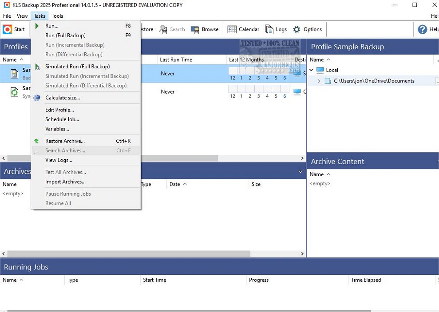Click the Logs toolbar button label
439x312 pixels.
(x=281, y=29)
